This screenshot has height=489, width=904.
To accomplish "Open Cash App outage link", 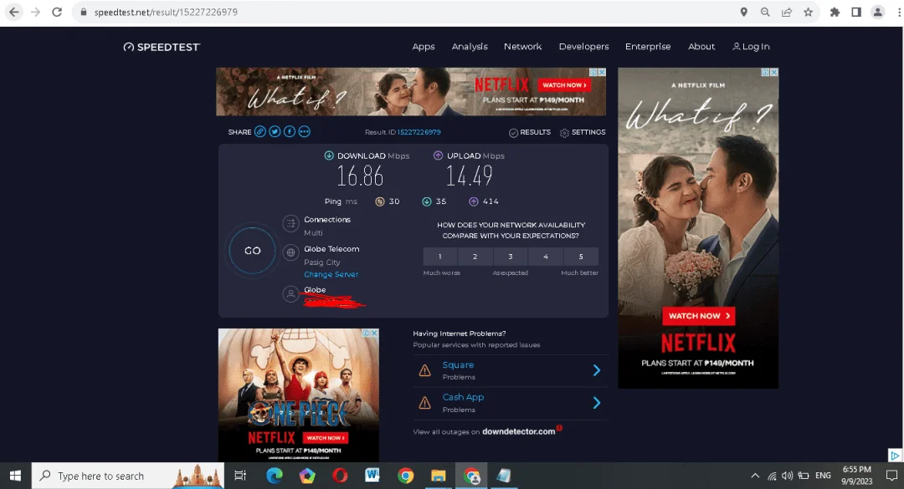I will pyautogui.click(x=463, y=397).
